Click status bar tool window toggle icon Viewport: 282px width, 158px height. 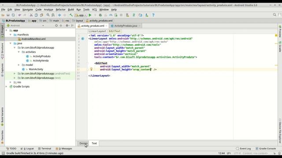(3, 153)
